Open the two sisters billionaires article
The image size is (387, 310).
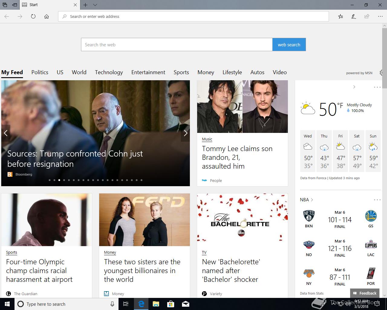coord(142,271)
